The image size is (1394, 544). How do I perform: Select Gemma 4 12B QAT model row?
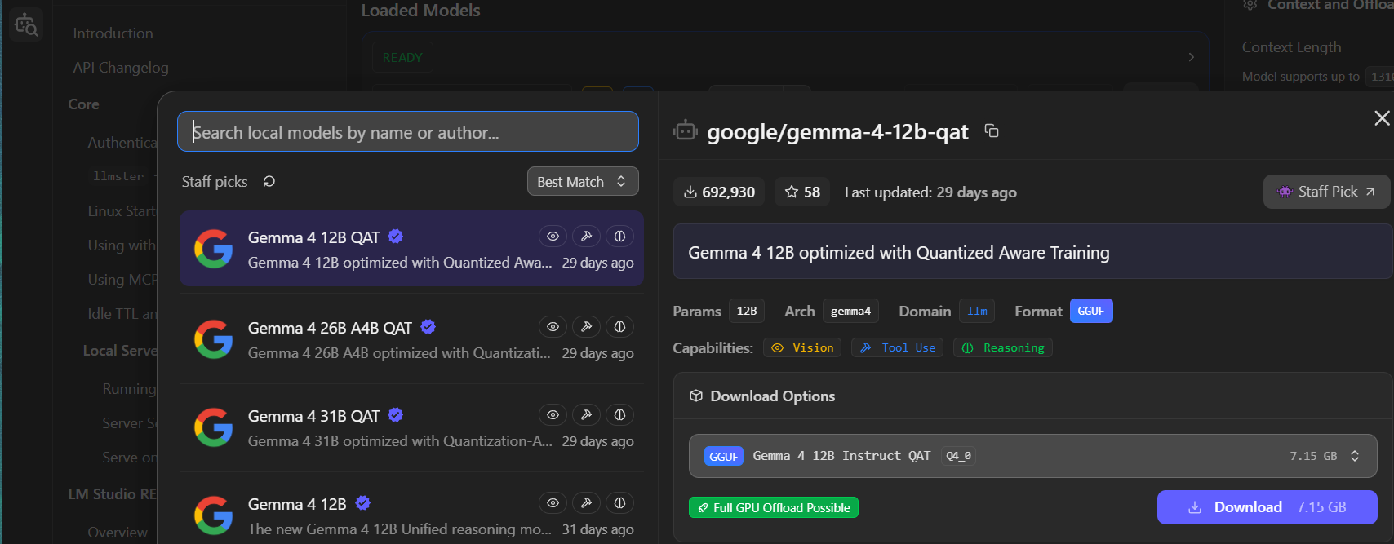click(x=411, y=249)
